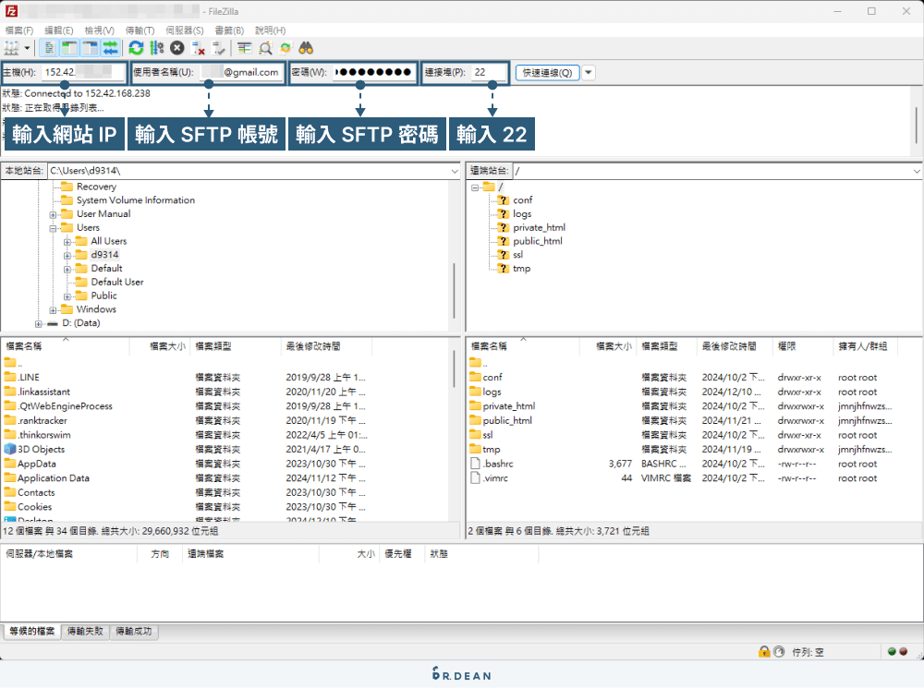Open the filename filters dialog

263,46
